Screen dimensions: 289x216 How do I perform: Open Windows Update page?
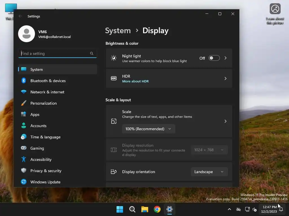(58, 182)
